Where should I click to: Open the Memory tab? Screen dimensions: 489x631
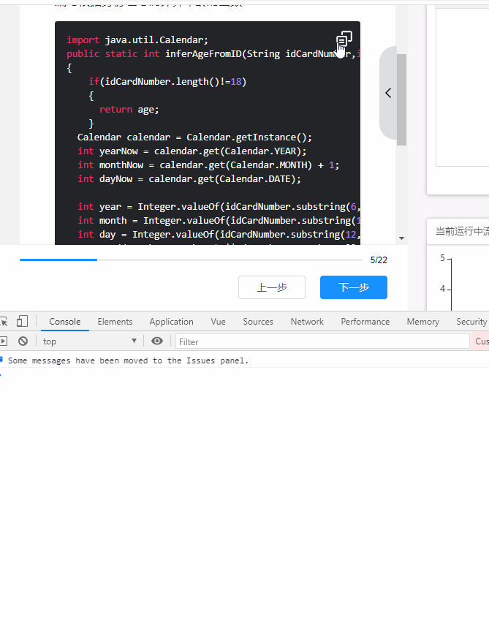click(422, 322)
